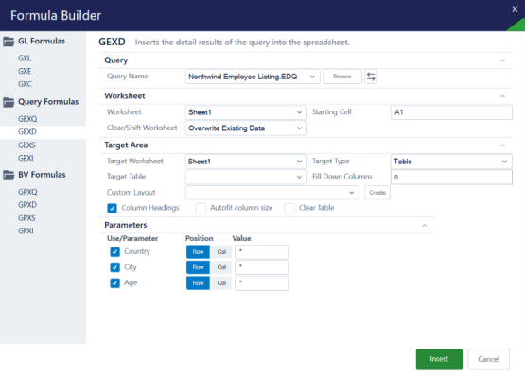Select the GEXD formula in sidebar
Screen dimensions: 525x375
[27, 132]
